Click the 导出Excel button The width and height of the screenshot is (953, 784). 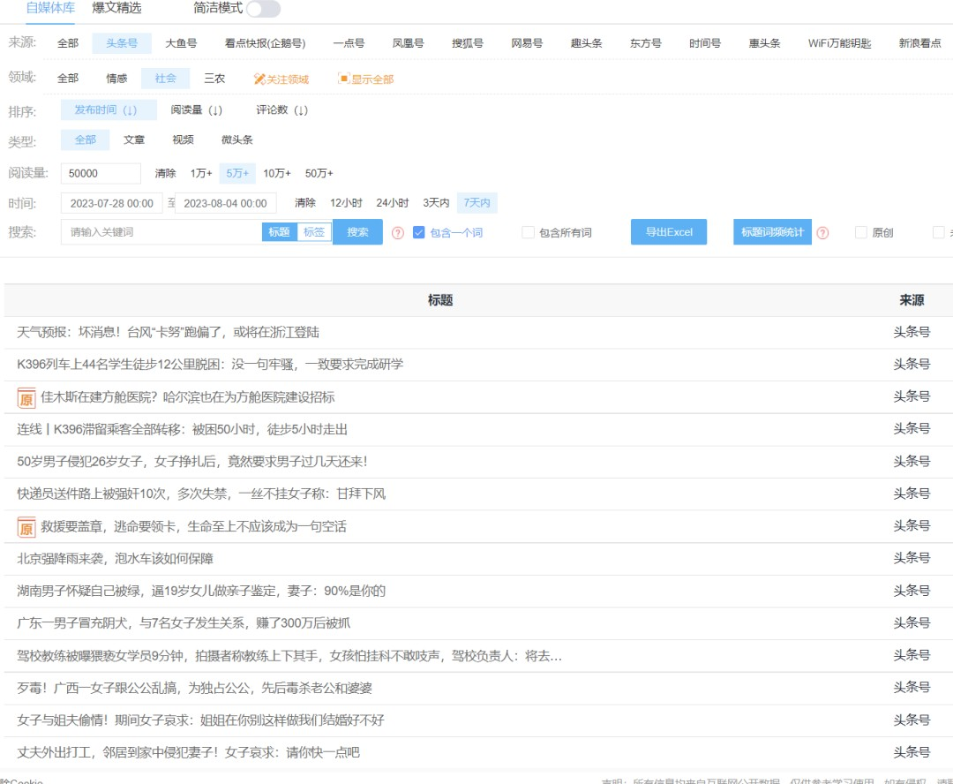[669, 231]
